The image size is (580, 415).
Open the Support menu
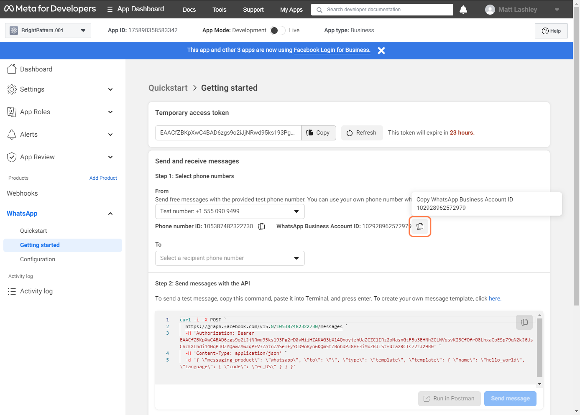click(253, 10)
